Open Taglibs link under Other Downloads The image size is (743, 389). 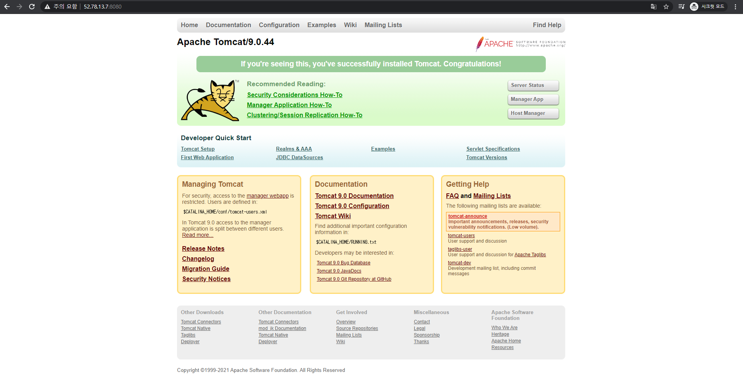188,335
